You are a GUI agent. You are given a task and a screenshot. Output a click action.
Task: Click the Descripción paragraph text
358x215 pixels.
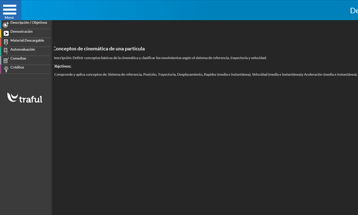[x=160, y=58]
